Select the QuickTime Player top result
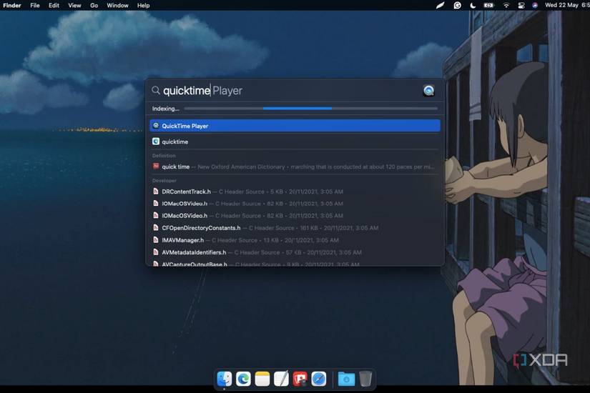 pos(295,126)
